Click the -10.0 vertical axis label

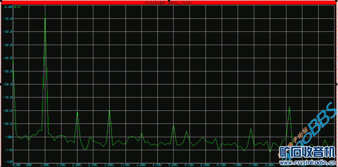click(x=7, y=19)
